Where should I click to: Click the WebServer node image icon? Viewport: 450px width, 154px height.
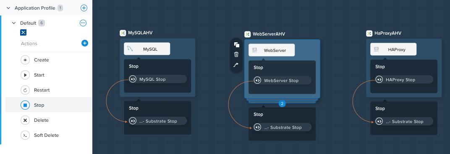click(x=254, y=50)
